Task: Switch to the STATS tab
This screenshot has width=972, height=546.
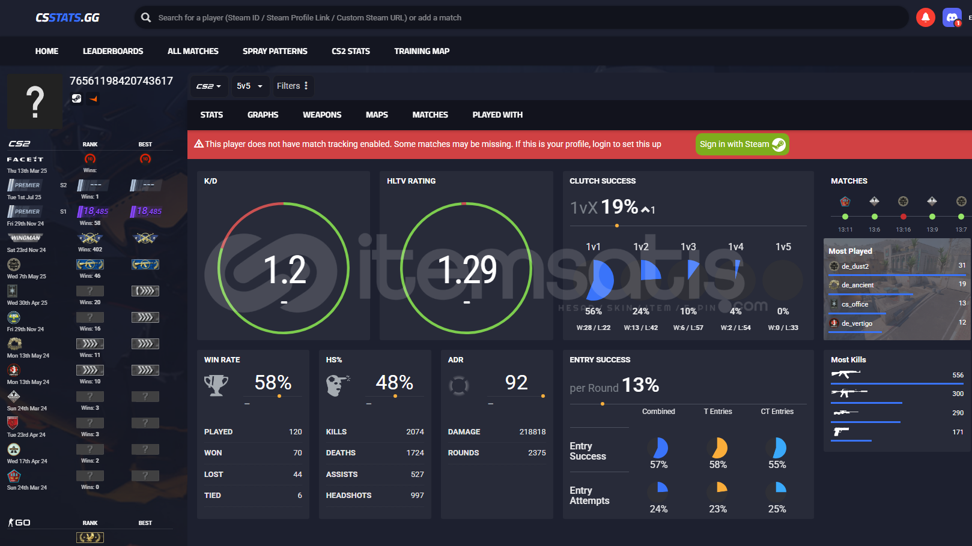Action: point(211,115)
